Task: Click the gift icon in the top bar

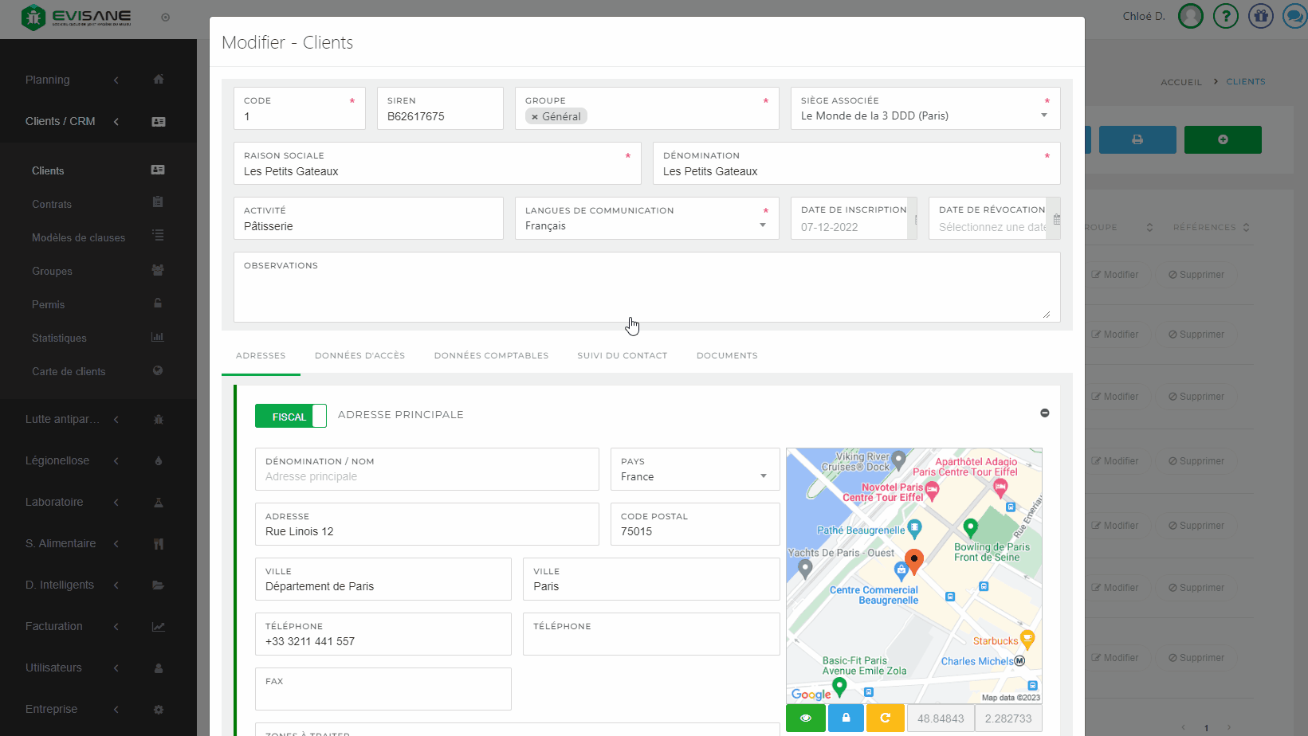Action: (1260, 16)
